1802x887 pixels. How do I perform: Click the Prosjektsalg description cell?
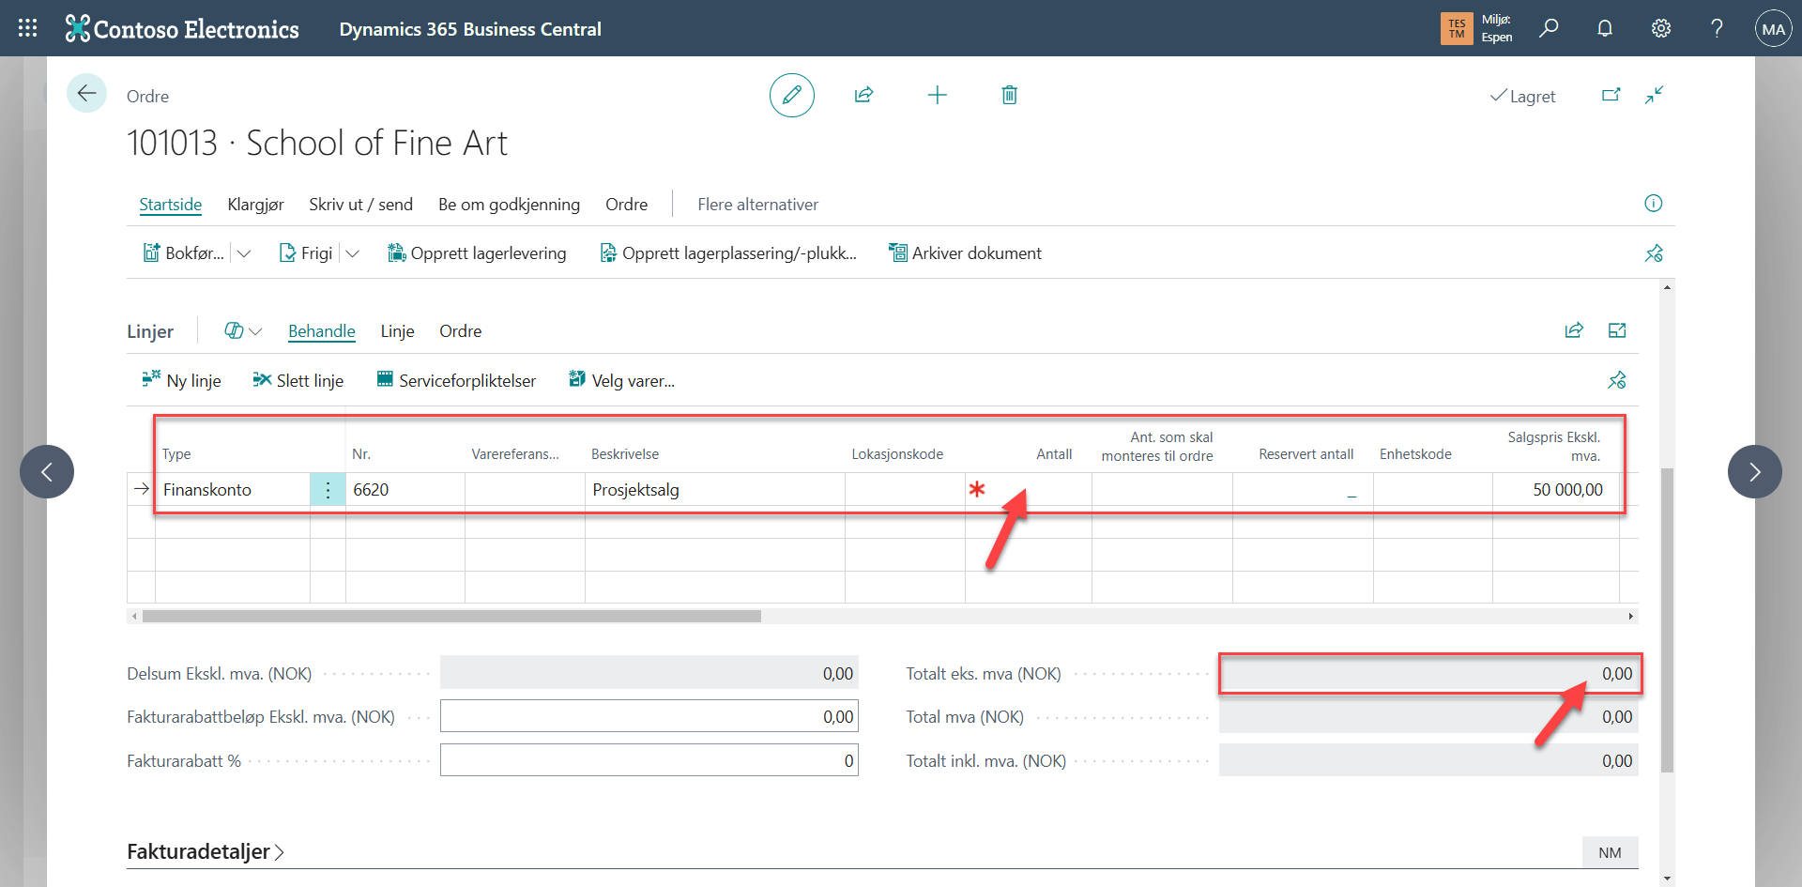click(715, 489)
